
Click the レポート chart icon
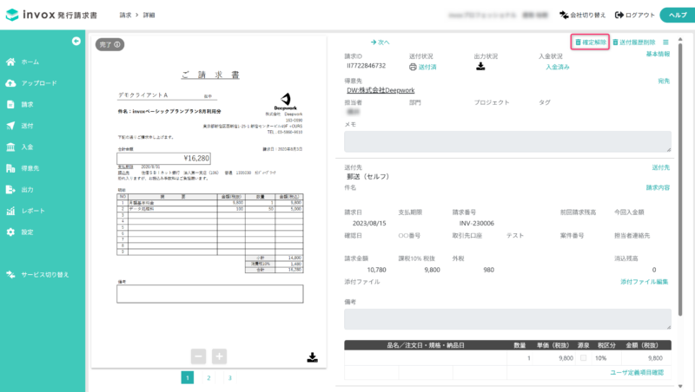10,211
